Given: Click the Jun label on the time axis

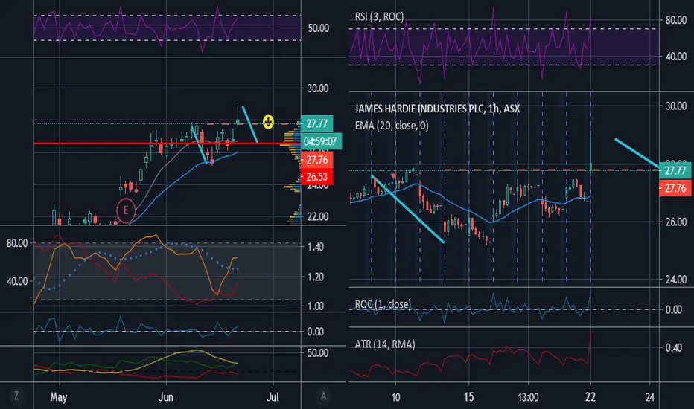Looking at the screenshot, I should [166, 397].
